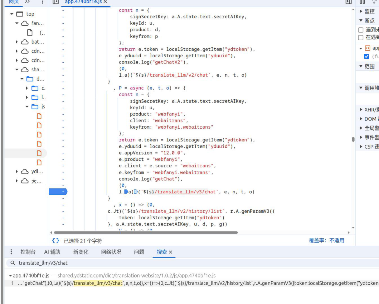The width and height of the screenshot is (379, 304).
Task: Click the editor horizontal scrollbar
Action: [146, 232]
